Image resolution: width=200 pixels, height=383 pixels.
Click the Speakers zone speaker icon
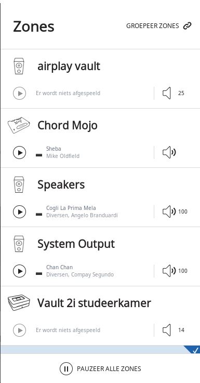point(19,184)
